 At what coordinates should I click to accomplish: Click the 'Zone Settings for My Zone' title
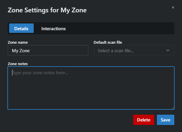[x=47, y=10]
